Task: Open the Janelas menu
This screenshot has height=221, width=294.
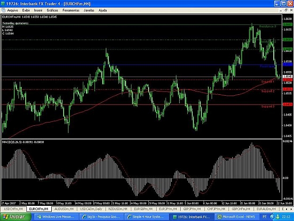Action: tap(89, 10)
